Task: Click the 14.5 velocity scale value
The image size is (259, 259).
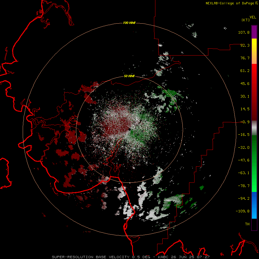Action: pyautogui.click(x=245, y=109)
